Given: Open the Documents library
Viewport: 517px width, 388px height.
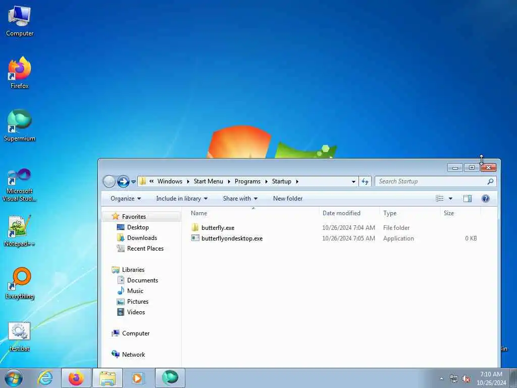Looking at the screenshot, I should pyautogui.click(x=142, y=280).
